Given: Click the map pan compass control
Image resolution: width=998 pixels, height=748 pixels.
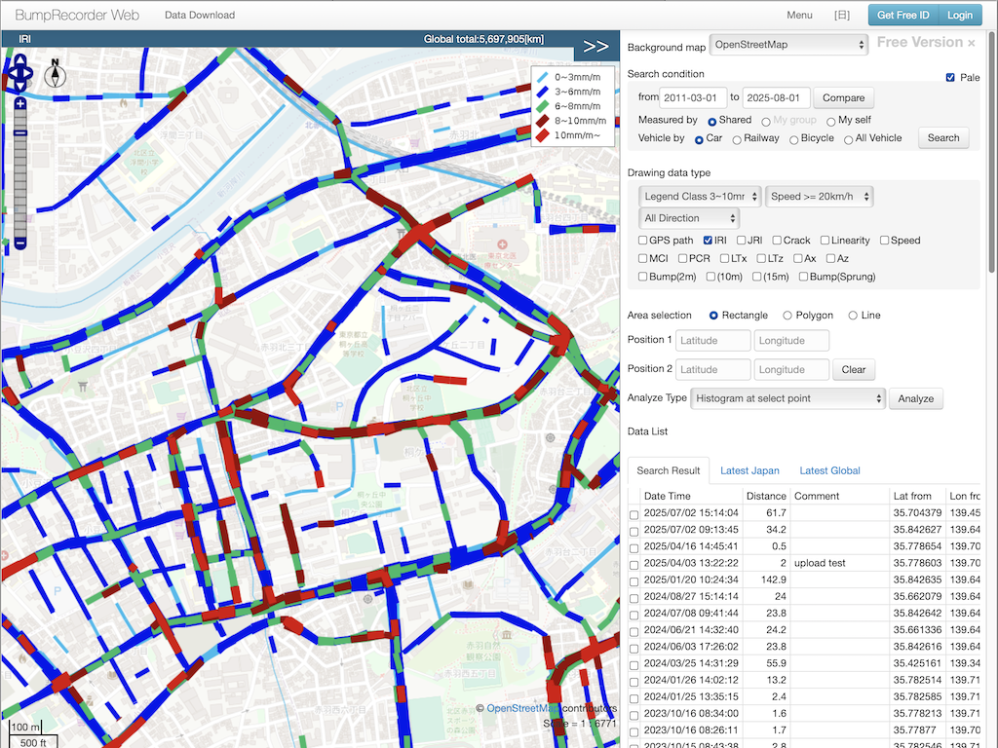Looking at the screenshot, I should 20,72.
